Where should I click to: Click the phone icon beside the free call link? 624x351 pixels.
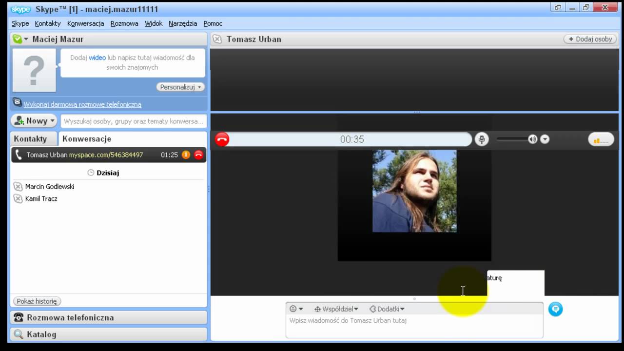pyautogui.click(x=17, y=102)
